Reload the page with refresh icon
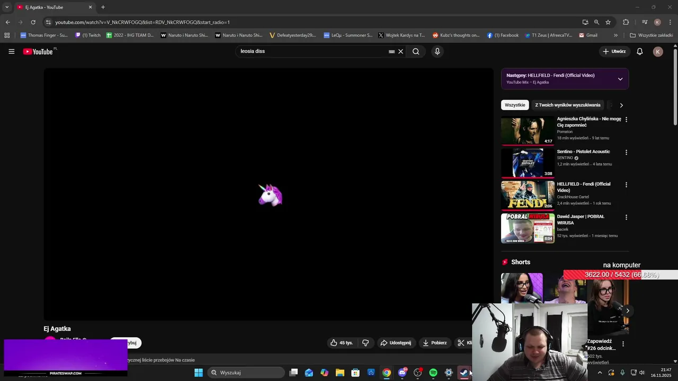 (x=33, y=22)
